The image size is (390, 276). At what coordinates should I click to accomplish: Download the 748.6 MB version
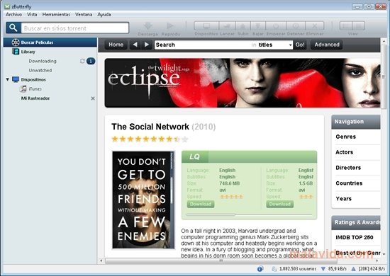pyautogui.click(x=201, y=205)
